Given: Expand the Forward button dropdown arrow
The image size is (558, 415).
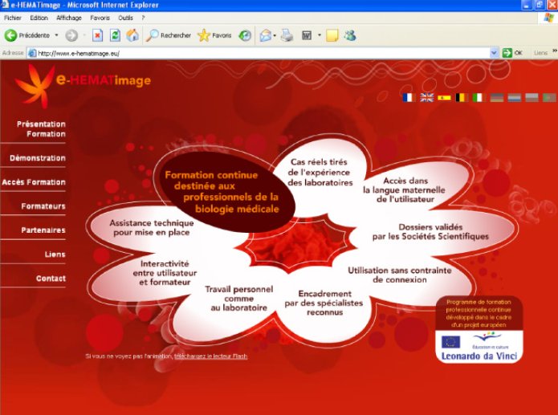Looking at the screenshot, I should click(84, 35).
